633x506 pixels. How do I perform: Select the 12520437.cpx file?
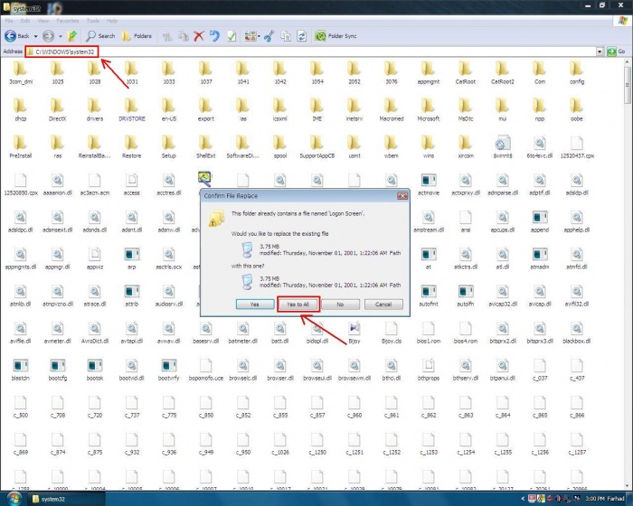click(577, 147)
